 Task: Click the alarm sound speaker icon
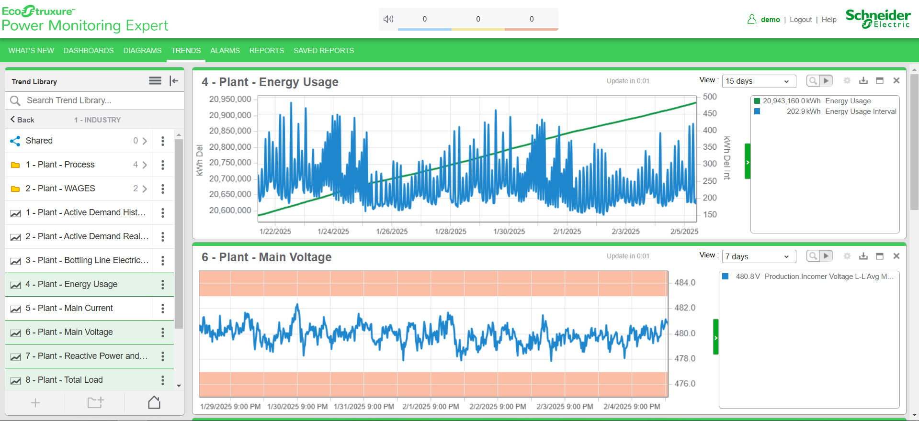coord(388,19)
